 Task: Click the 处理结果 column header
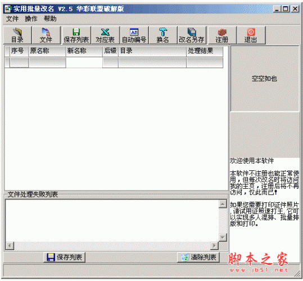tap(205, 51)
